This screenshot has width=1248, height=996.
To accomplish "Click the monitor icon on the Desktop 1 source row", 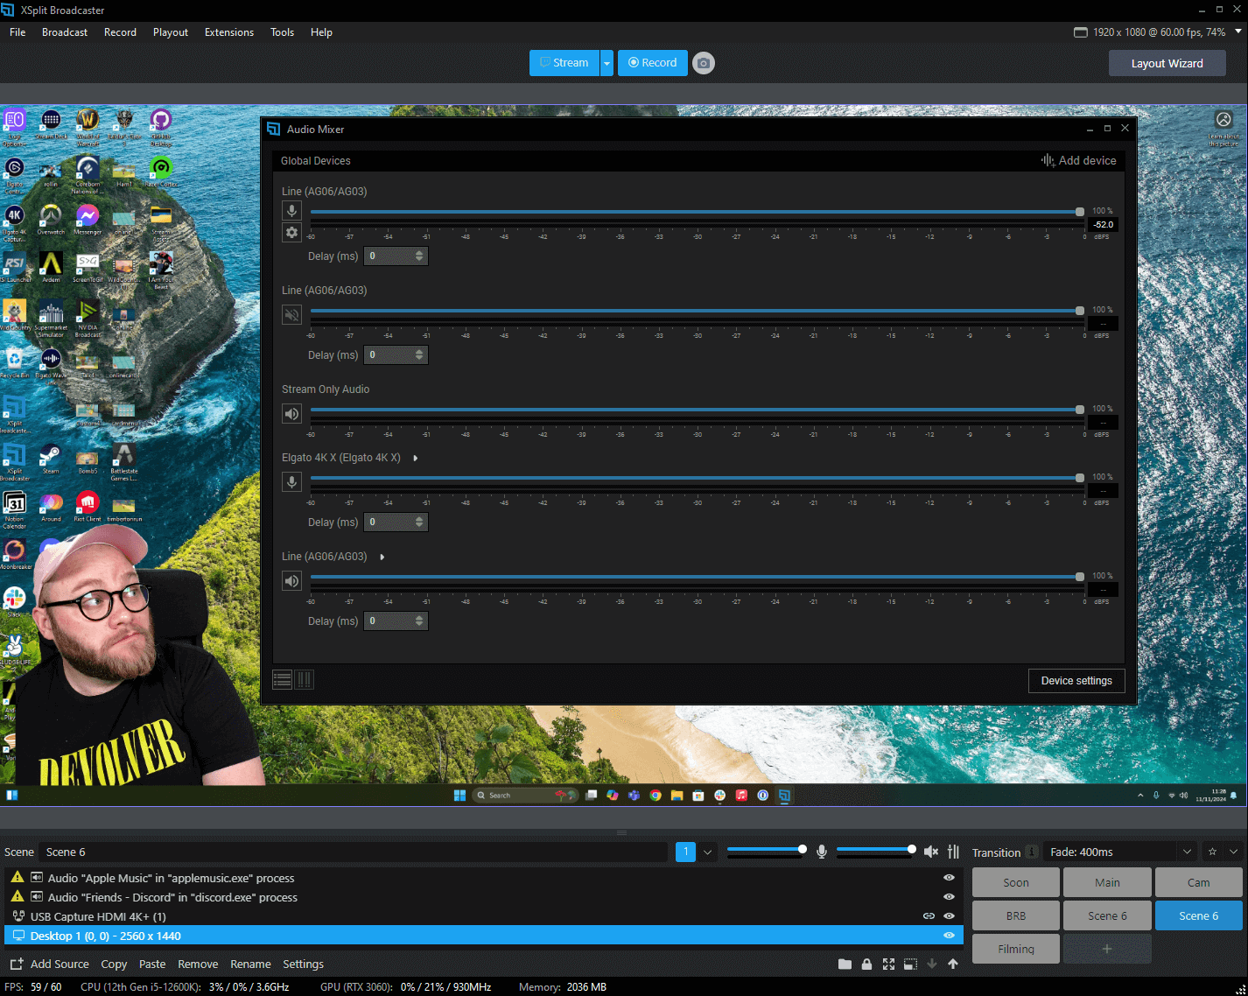I will coord(18,936).
